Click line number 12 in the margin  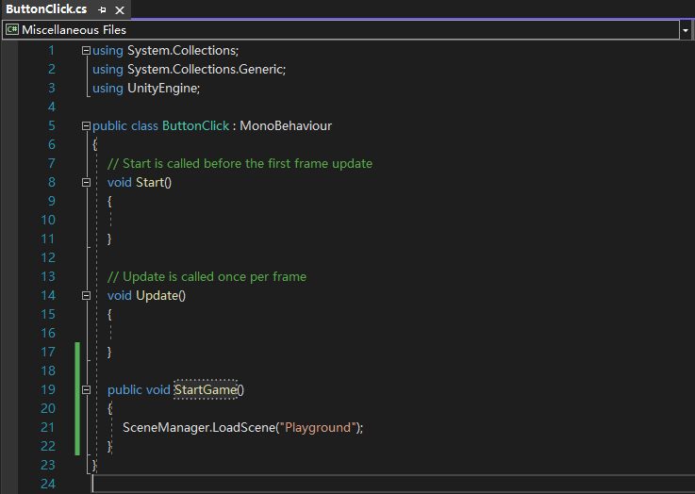coord(48,257)
